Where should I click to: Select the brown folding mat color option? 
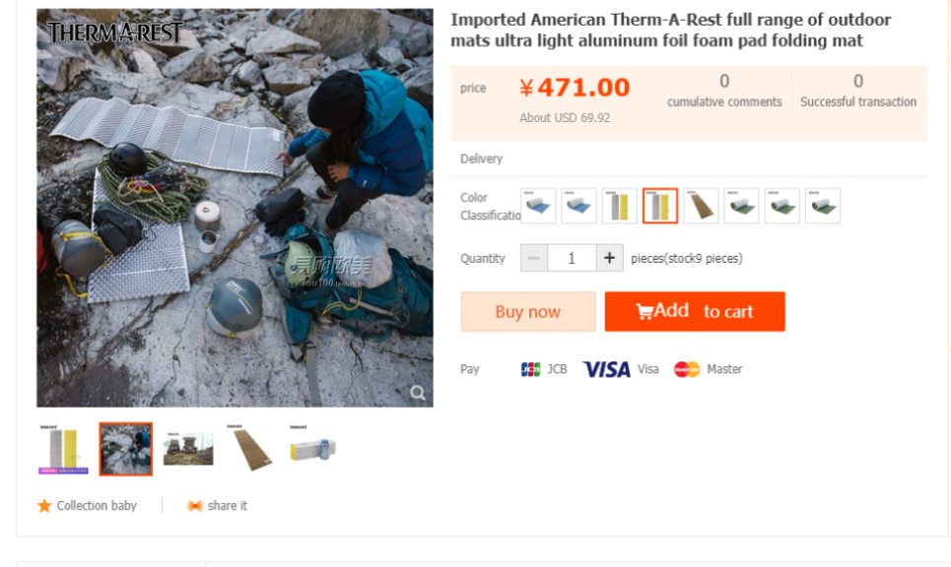701,206
